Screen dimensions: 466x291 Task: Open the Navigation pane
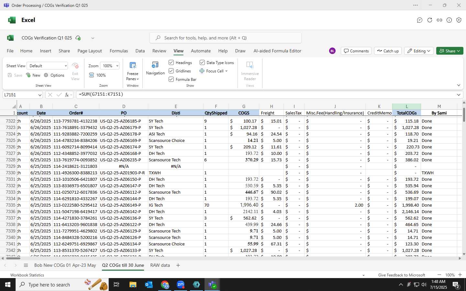pos(155,68)
